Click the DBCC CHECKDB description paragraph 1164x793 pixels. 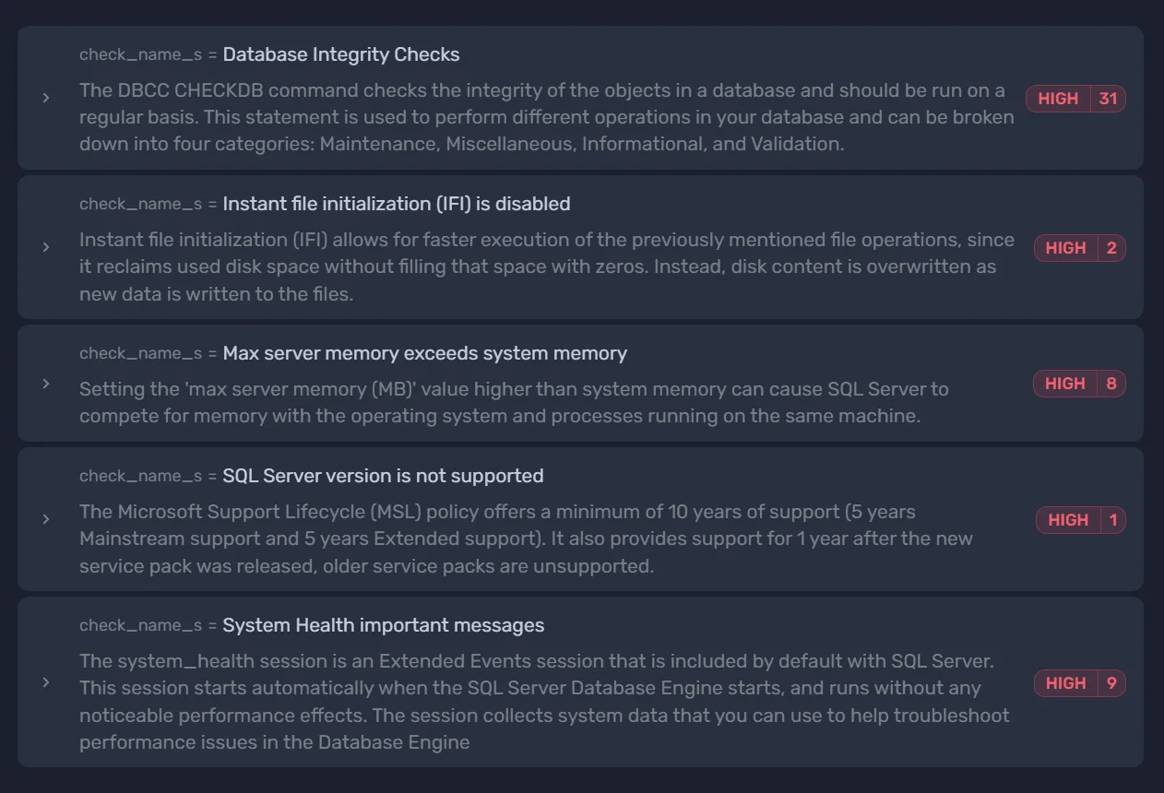tap(546, 117)
